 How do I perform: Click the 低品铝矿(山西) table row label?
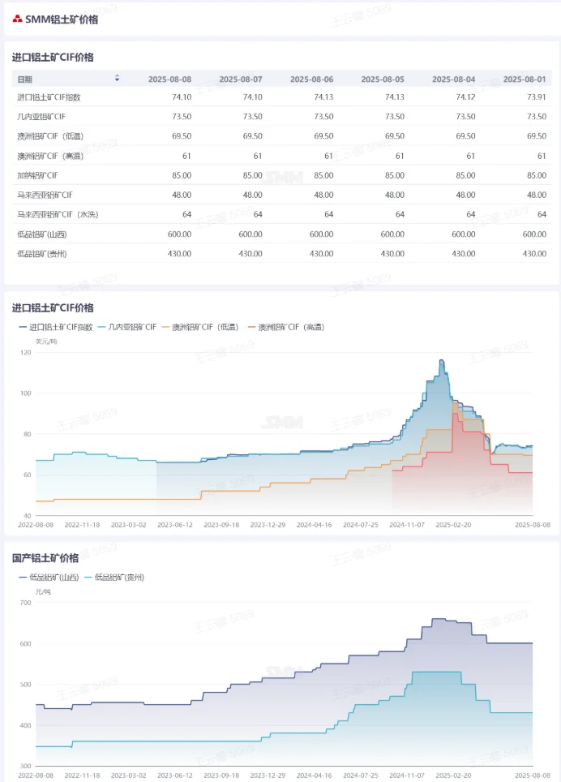tap(42, 234)
